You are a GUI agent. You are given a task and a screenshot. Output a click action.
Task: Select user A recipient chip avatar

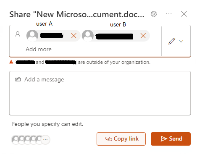pos(32,36)
